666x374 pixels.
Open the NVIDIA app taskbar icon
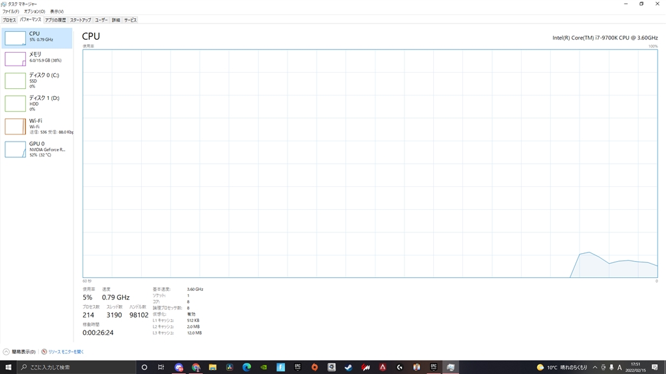[x=264, y=368]
